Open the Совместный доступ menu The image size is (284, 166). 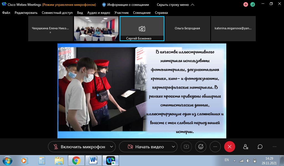pos(57,13)
